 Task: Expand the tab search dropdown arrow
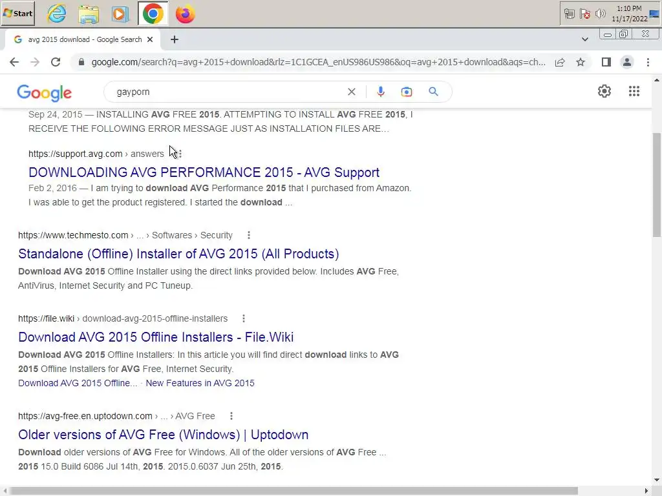click(x=584, y=39)
